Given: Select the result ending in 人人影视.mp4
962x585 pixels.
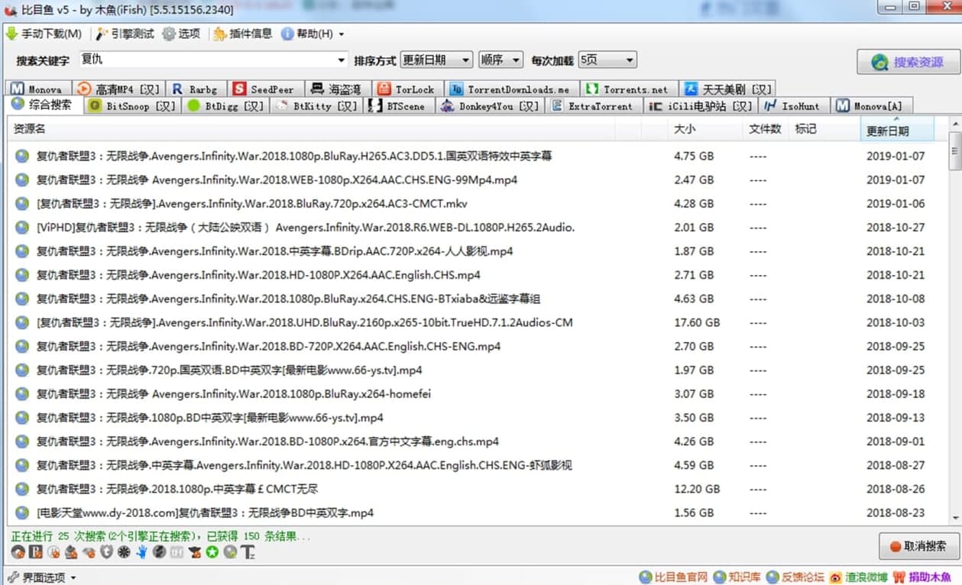Looking at the screenshot, I should click(x=274, y=251).
